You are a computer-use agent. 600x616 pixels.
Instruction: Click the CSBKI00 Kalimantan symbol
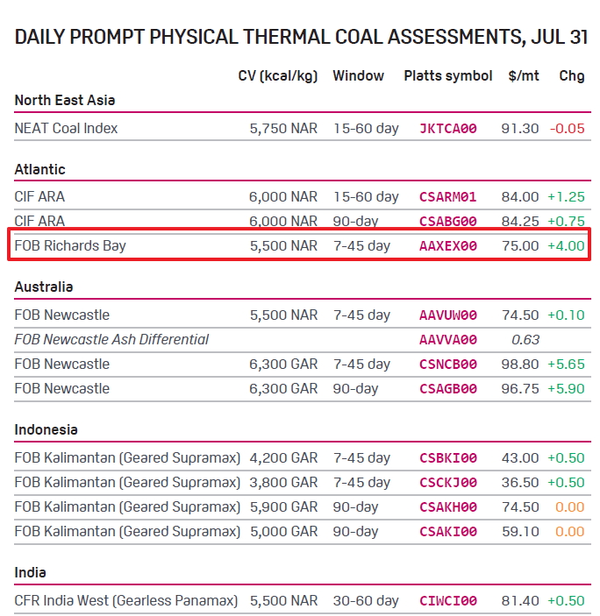448,458
